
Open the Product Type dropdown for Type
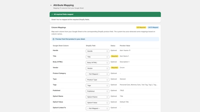click(97, 80)
